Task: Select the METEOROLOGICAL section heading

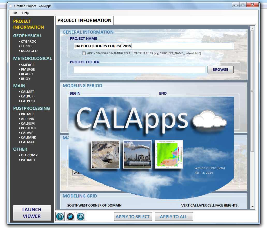Action: click(x=33, y=58)
